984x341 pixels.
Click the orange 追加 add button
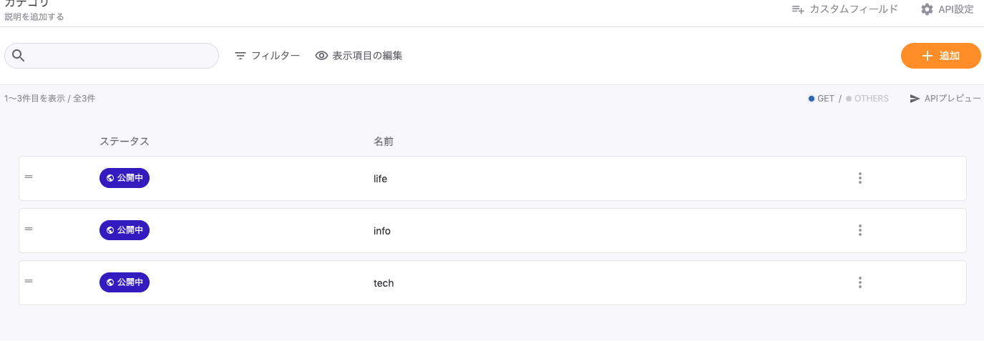point(940,56)
